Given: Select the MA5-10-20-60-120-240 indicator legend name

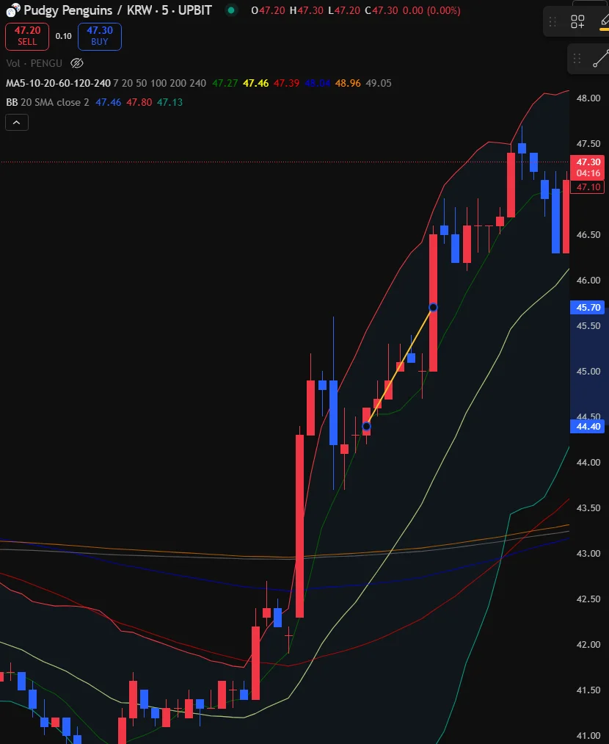Looking at the screenshot, I should pyautogui.click(x=58, y=83).
